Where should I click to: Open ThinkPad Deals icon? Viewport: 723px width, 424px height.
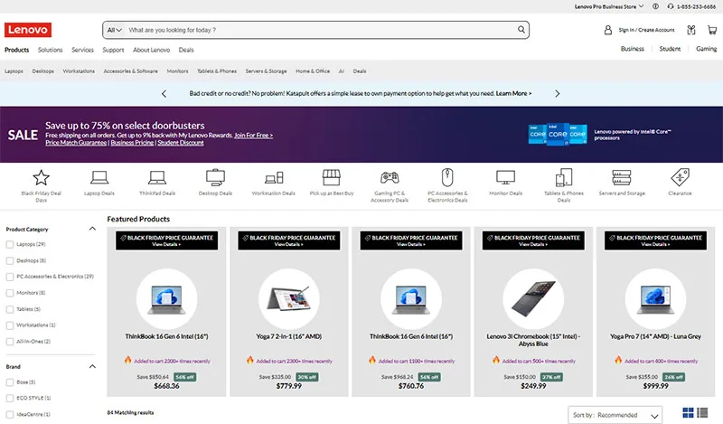157,177
